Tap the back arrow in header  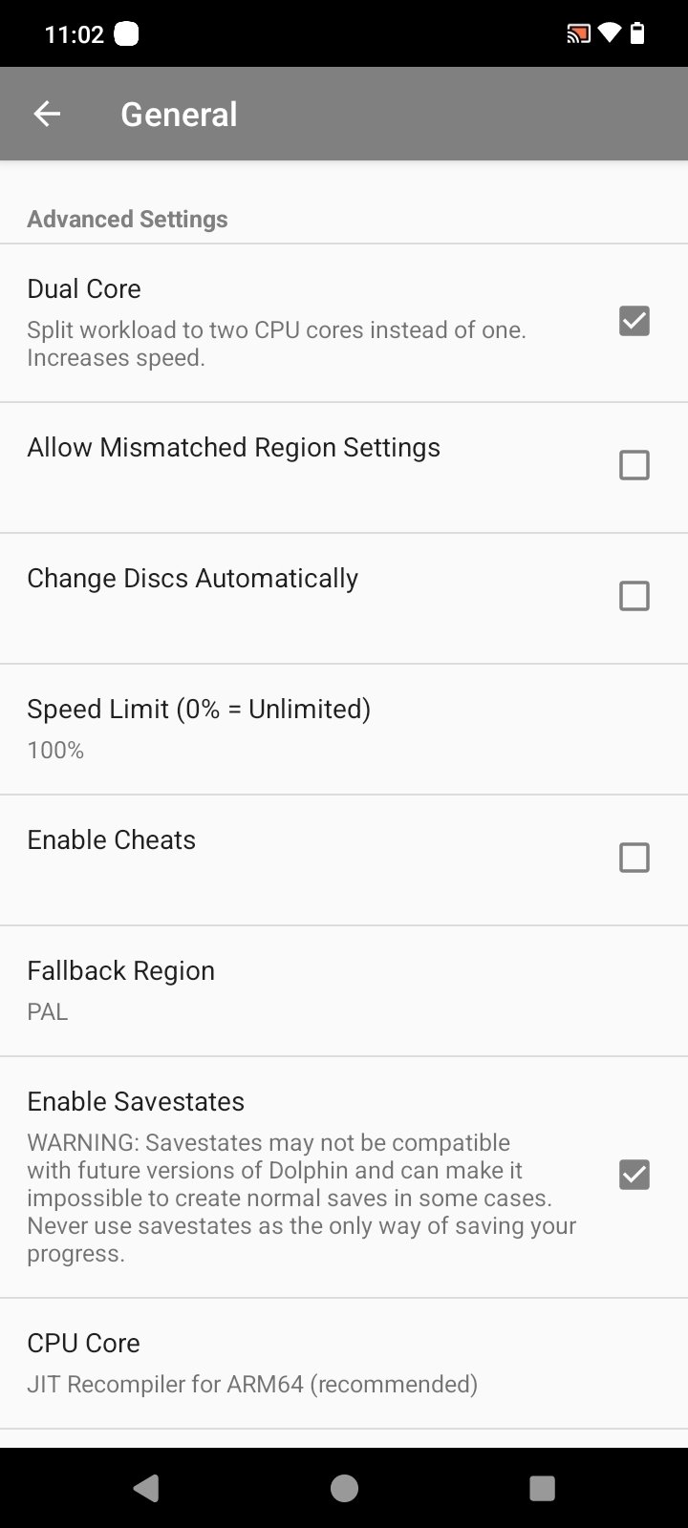47,115
